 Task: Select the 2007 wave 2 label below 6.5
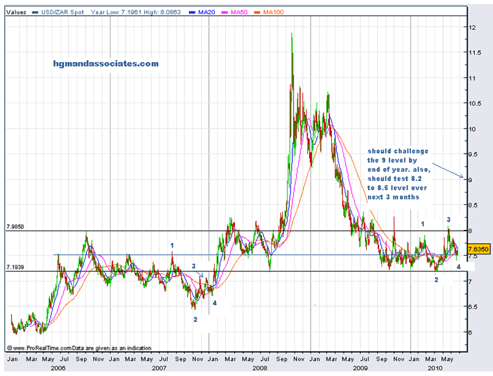(195, 319)
